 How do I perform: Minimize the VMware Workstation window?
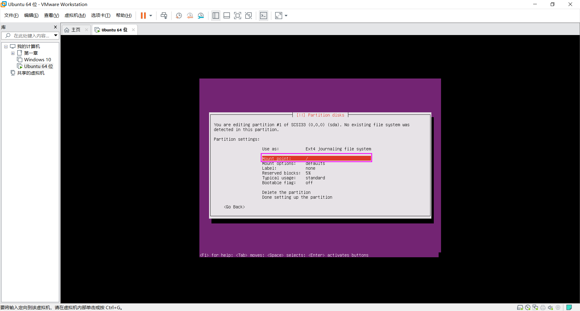[535, 4]
